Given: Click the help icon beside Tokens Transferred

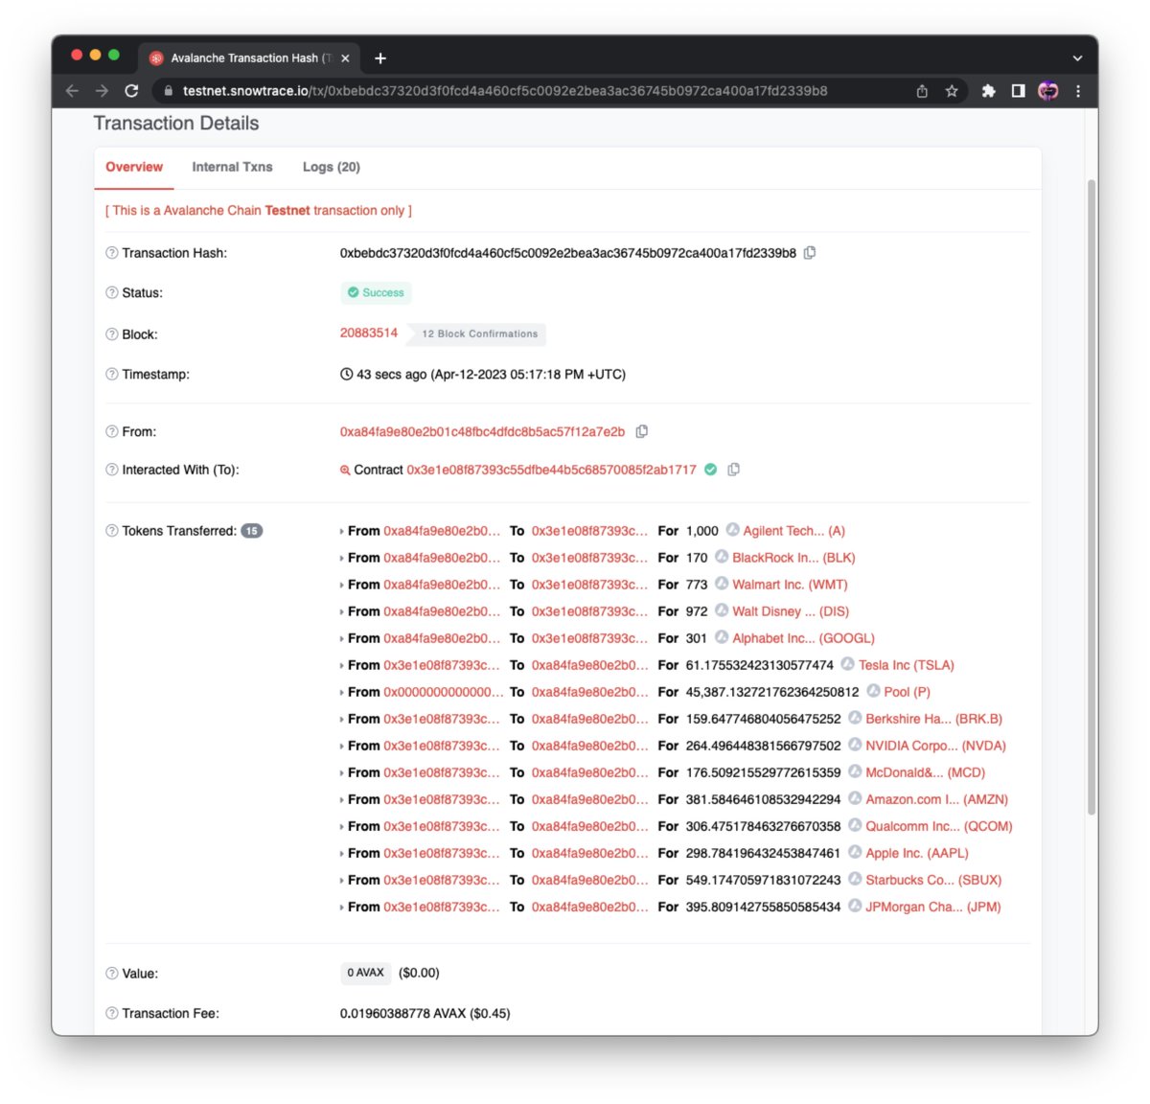Looking at the screenshot, I should 112,531.
